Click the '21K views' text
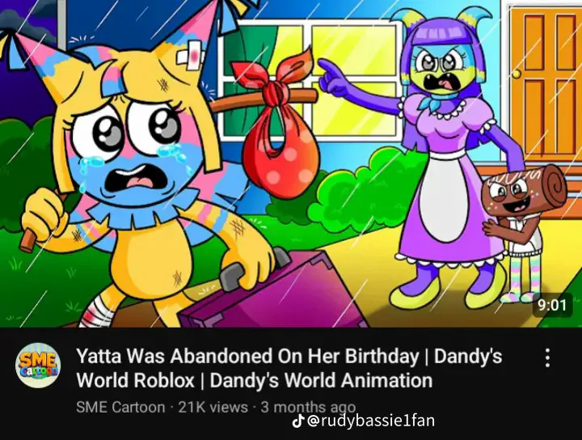 [x=213, y=407]
